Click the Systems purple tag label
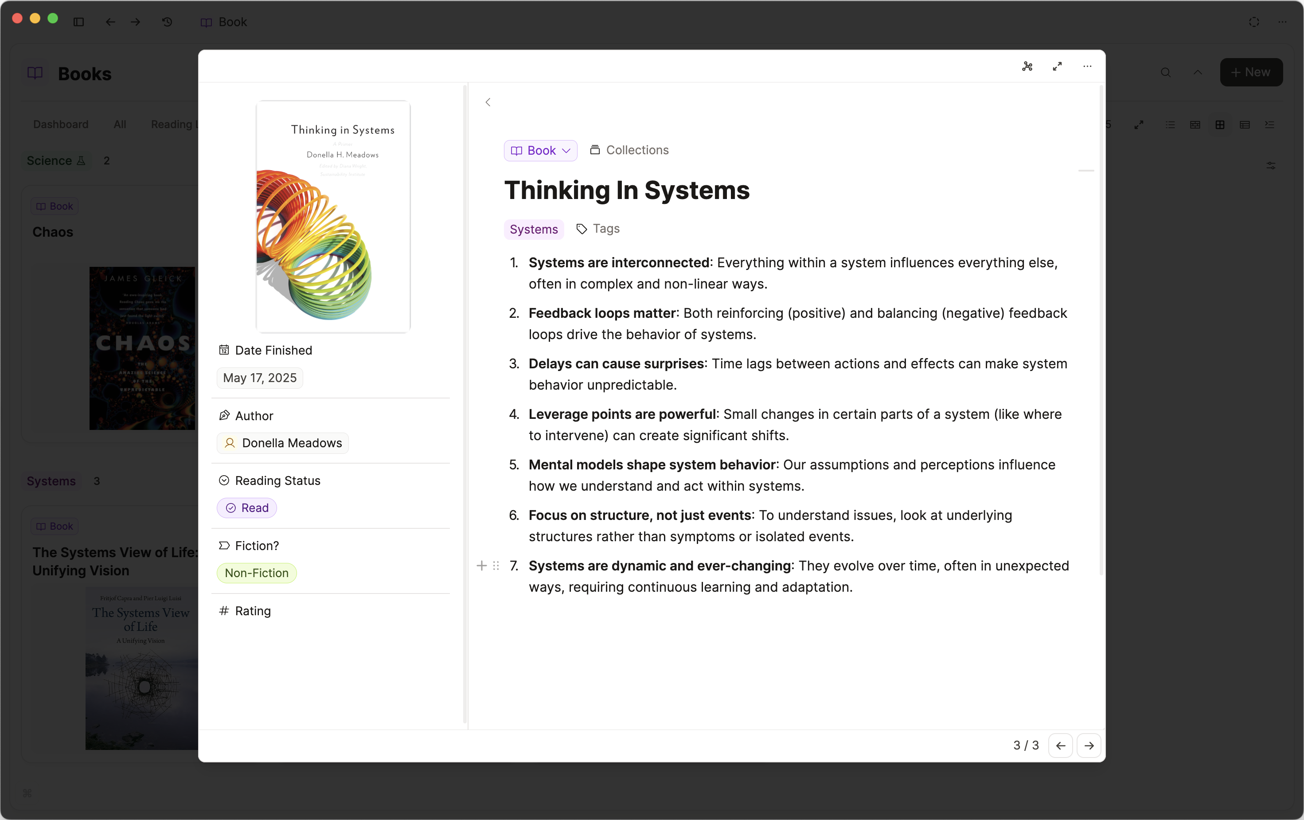Screen dimensions: 1304x820 click(x=533, y=229)
